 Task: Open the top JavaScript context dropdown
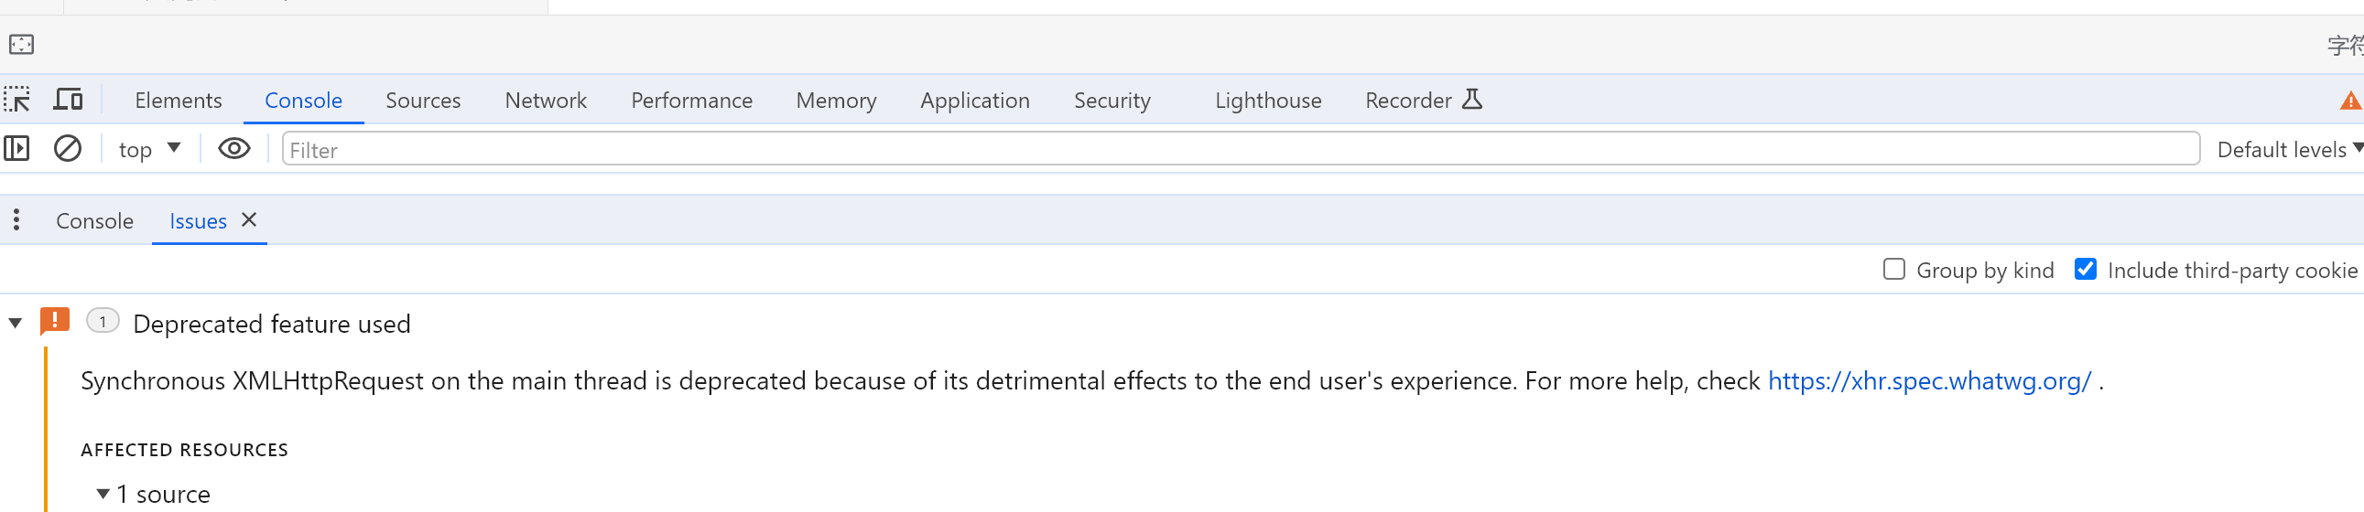click(x=149, y=149)
